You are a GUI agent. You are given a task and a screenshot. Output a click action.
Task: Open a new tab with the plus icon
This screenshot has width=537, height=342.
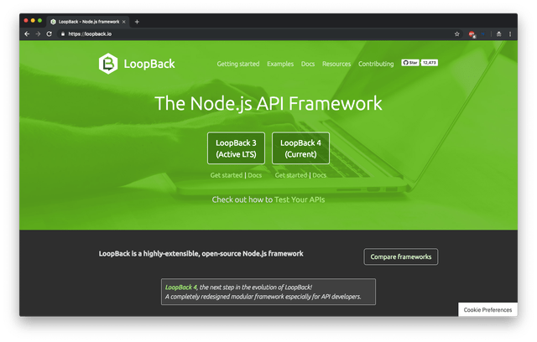pos(137,22)
